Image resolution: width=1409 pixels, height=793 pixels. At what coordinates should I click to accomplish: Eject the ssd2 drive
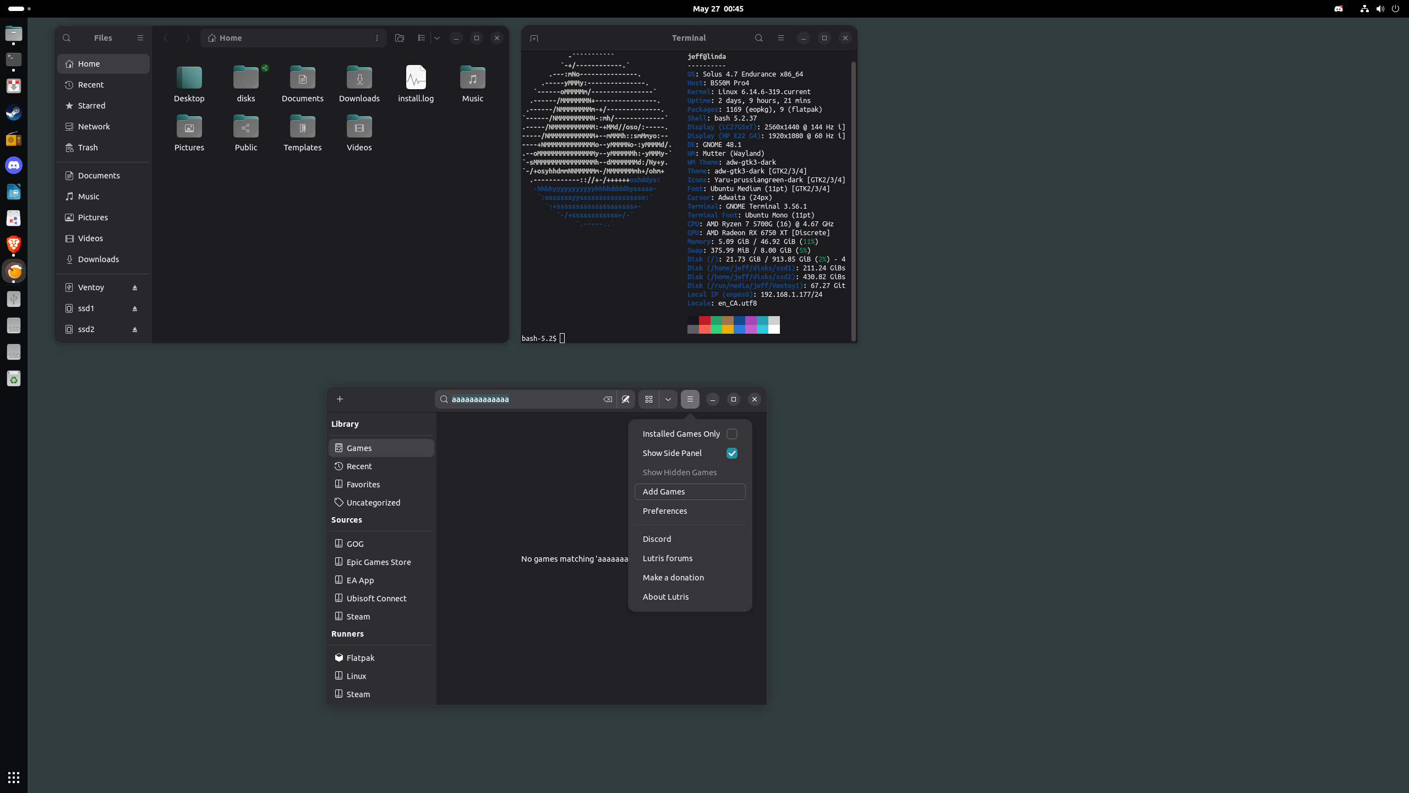[135, 330]
